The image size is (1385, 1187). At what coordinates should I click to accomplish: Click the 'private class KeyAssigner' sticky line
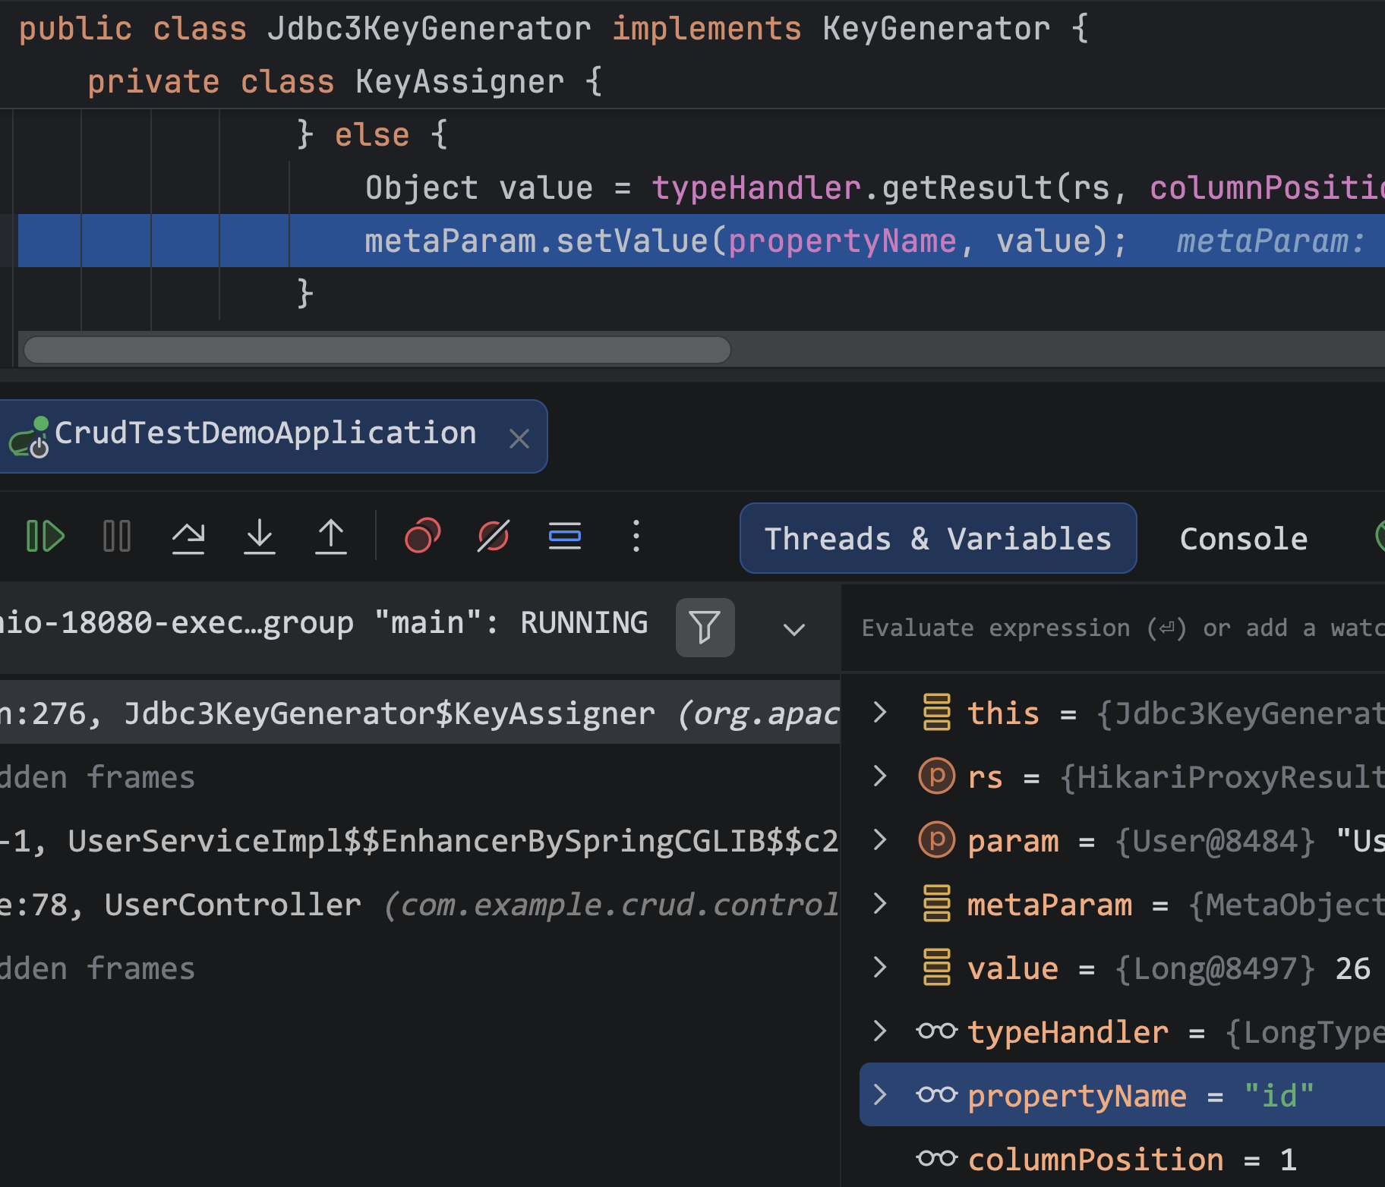click(x=345, y=82)
